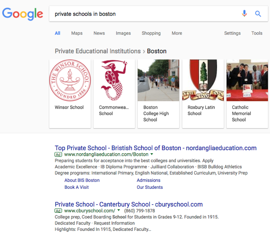Image resolution: width=270 pixels, height=239 pixels.
Task: Open the Book A Visit sitelink
Action: coord(76,187)
